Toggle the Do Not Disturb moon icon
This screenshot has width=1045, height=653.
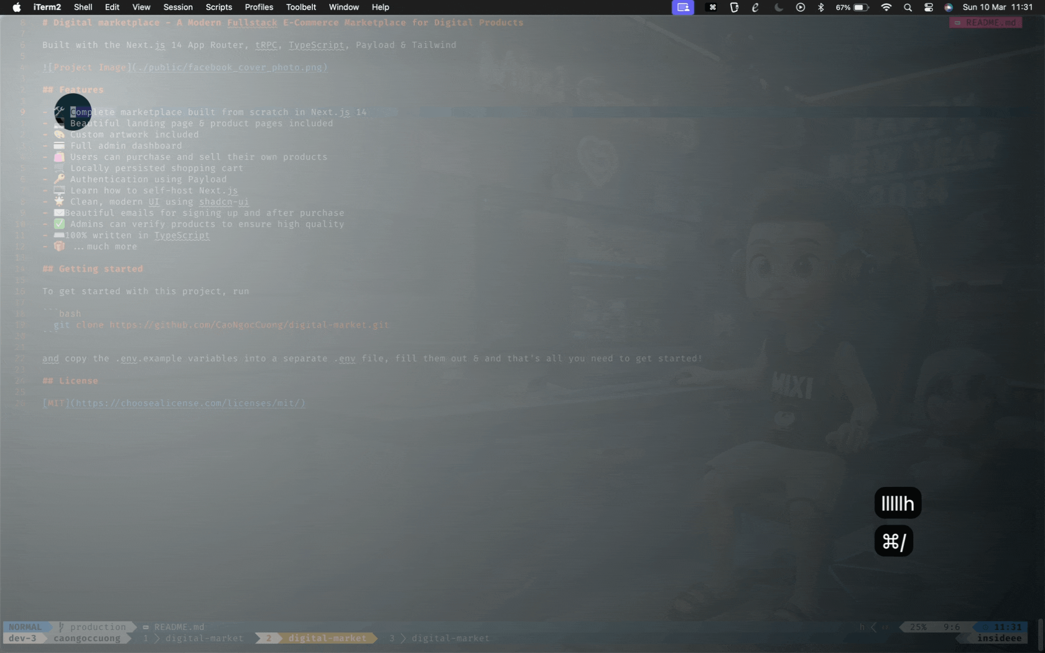[778, 7]
